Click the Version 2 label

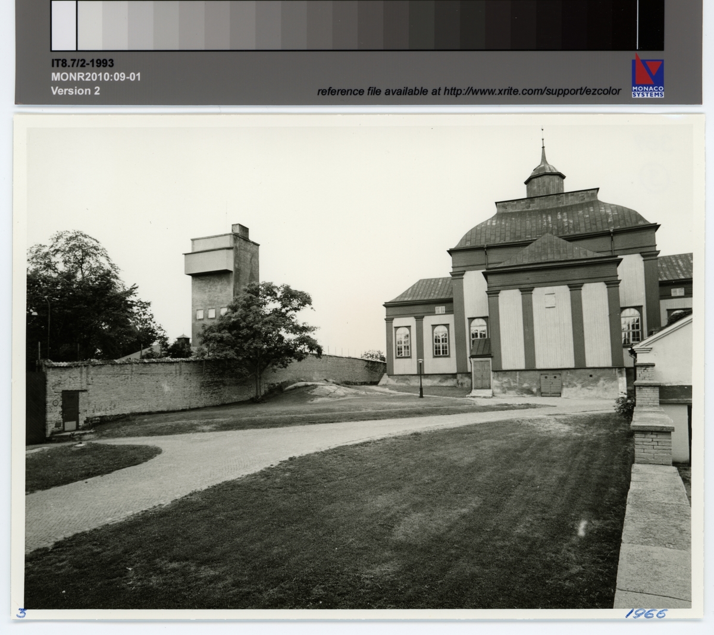[x=75, y=90]
